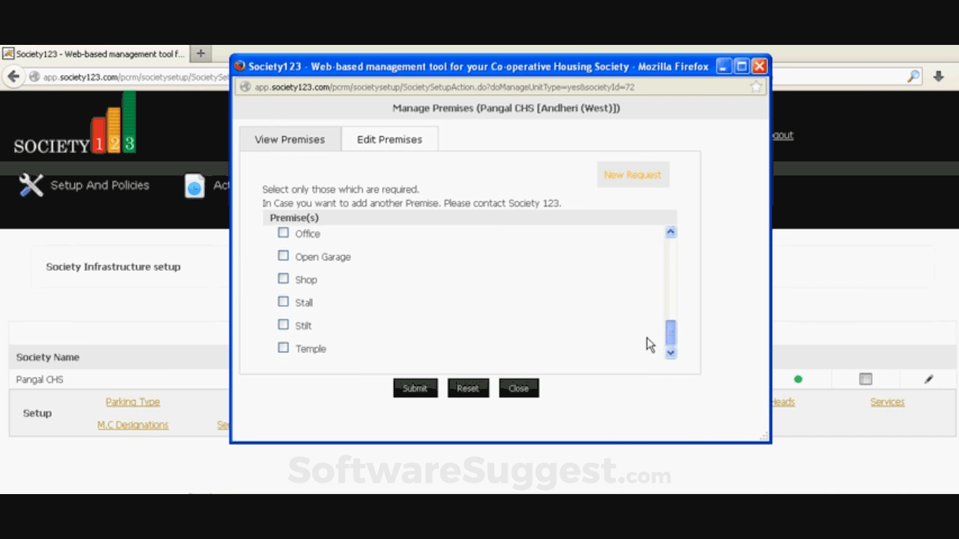Edit Pangal CHS with pencil icon

(x=929, y=379)
